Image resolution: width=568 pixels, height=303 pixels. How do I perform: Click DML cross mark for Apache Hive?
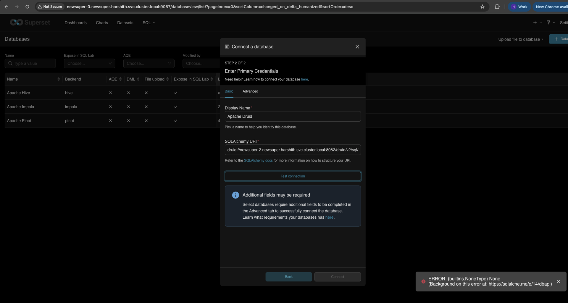(x=128, y=93)
